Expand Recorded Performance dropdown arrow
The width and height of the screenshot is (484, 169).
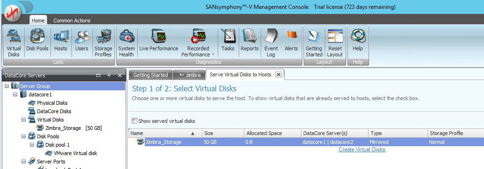[213, 55]
